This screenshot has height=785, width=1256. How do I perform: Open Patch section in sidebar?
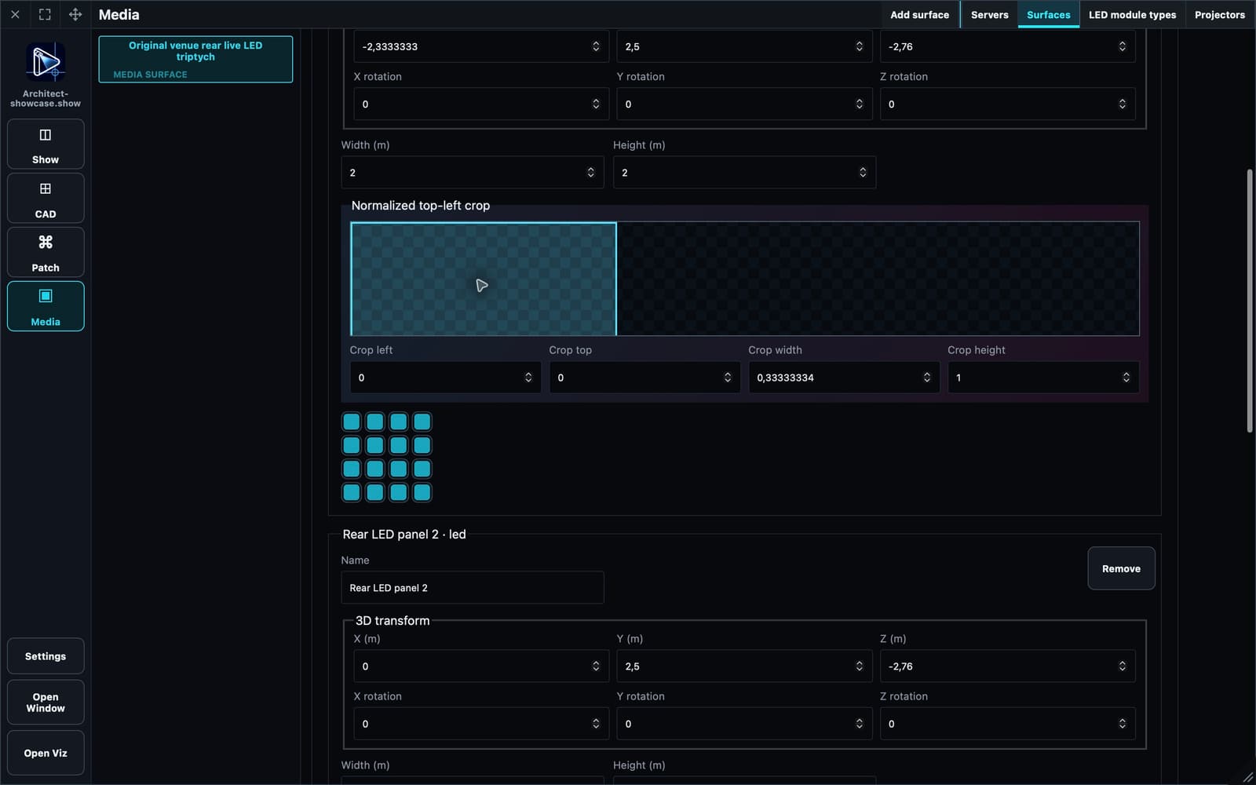point(46,253)
